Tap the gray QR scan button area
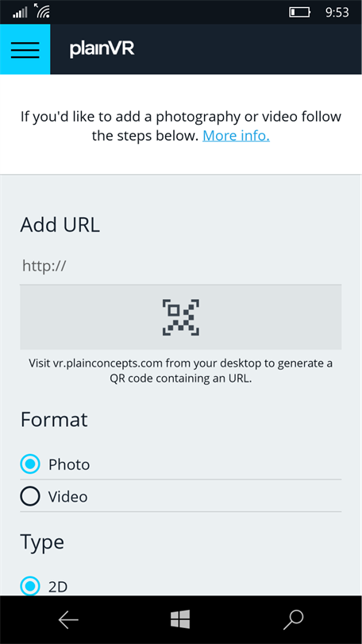The width and height of the screenshot is (362, 644). tap(181, 317)
